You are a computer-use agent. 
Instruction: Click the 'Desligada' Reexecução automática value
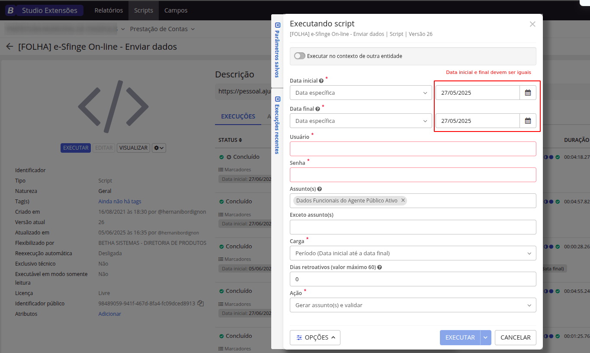point(110,253)
